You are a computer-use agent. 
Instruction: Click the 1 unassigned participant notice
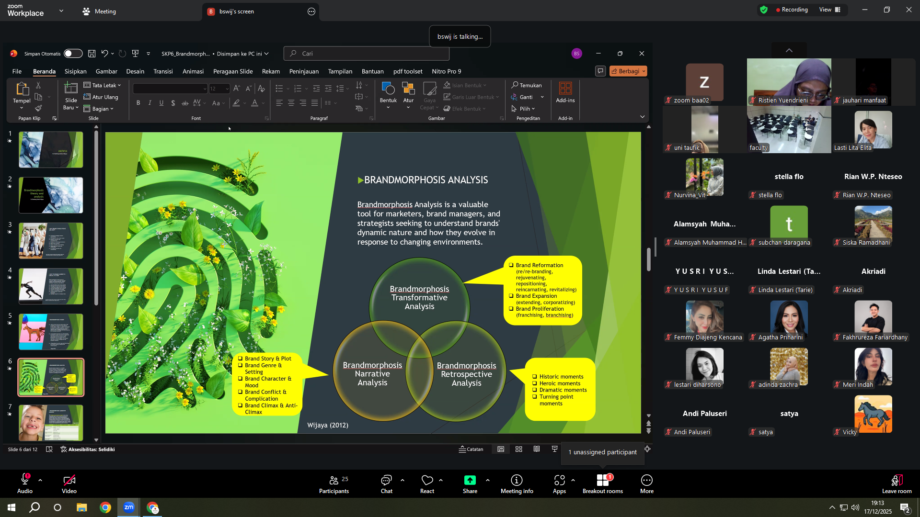click(x=602, y=452)
